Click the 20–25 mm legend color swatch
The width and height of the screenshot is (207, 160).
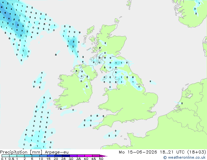pos(58,156)
